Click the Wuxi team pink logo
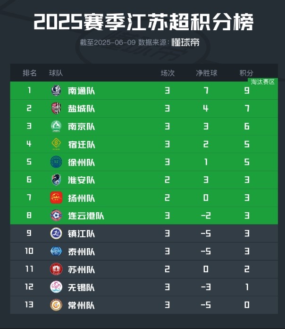Viewport: 285px width, 329px height. tap(56, 287)
